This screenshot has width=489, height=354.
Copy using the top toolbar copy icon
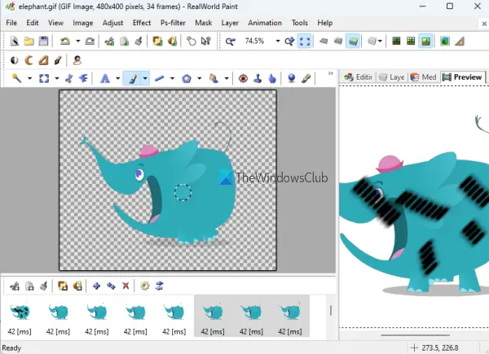tap(124, 42)
